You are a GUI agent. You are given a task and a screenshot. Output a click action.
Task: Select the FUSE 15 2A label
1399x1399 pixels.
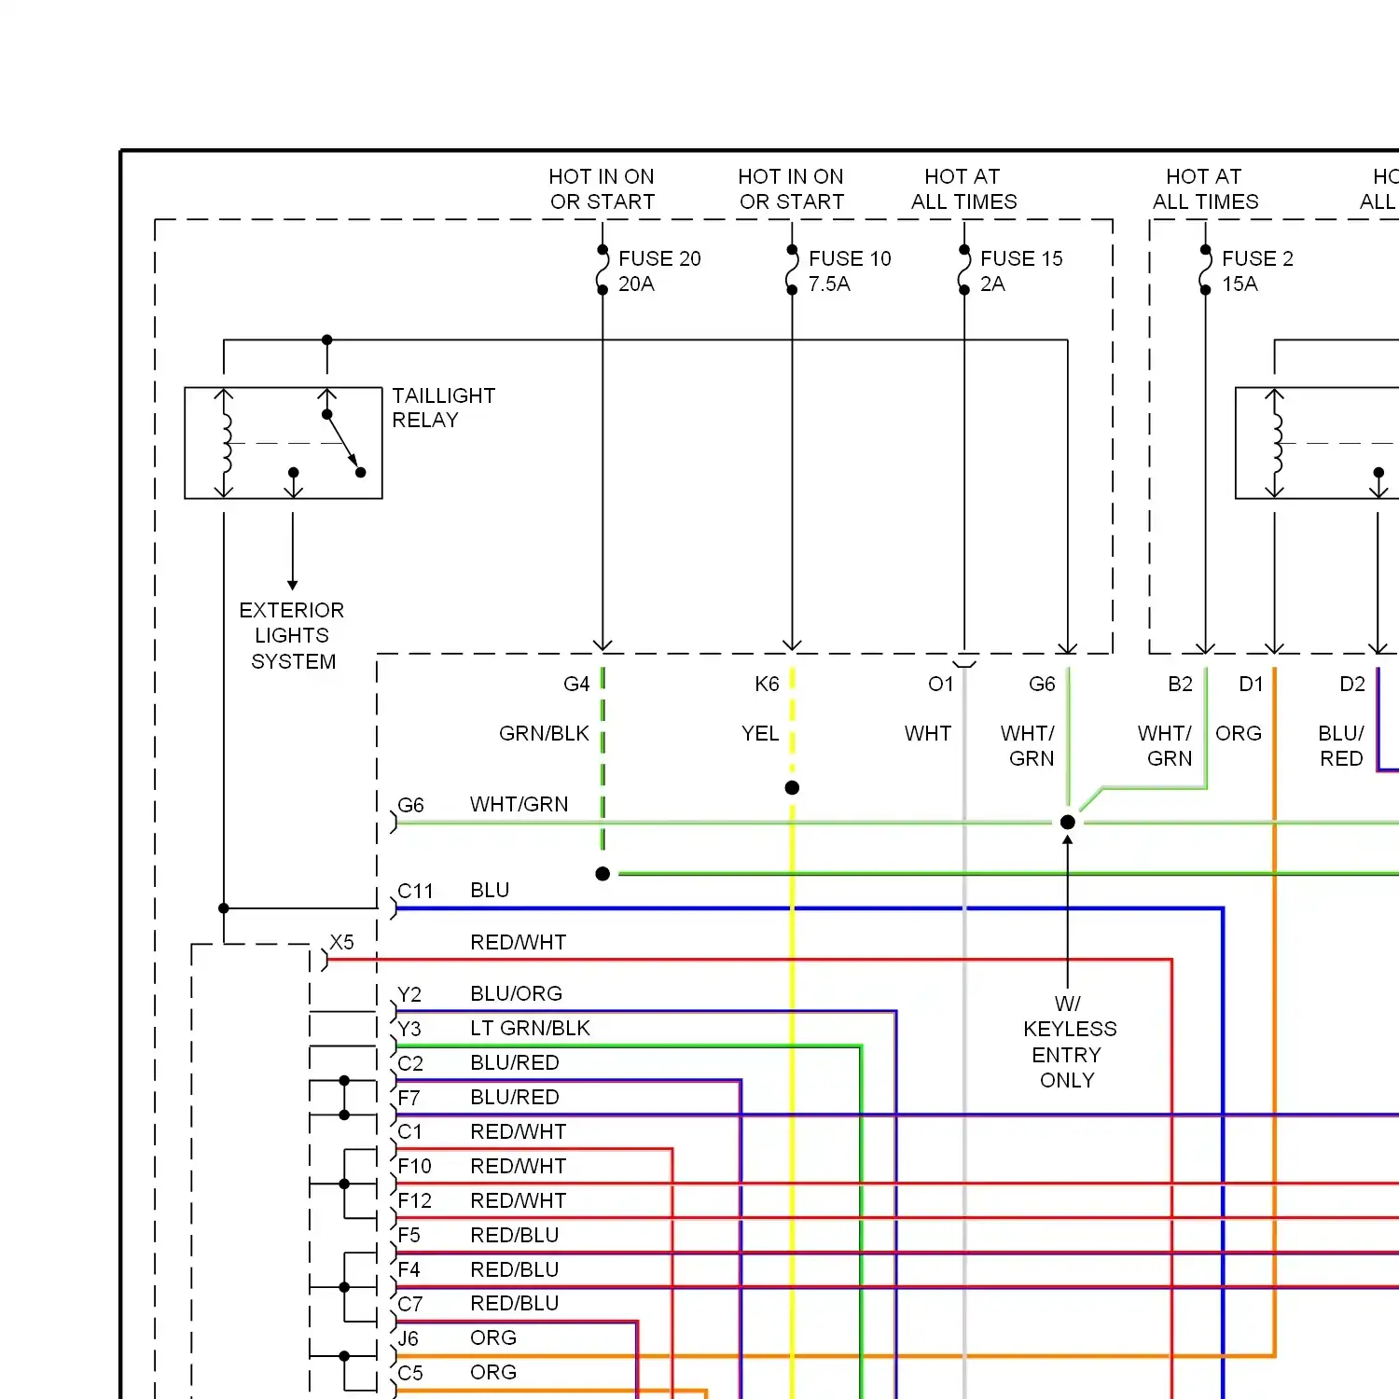click(1021, 270)
